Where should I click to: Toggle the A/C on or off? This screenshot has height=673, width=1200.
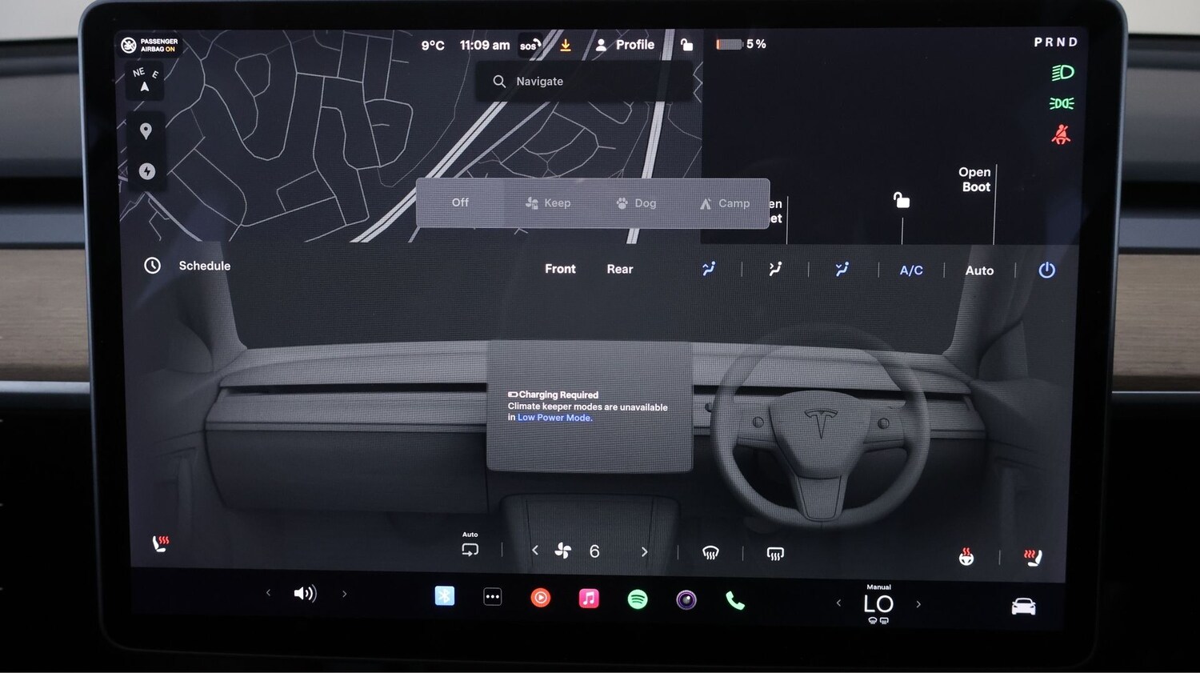coord(911,270)
